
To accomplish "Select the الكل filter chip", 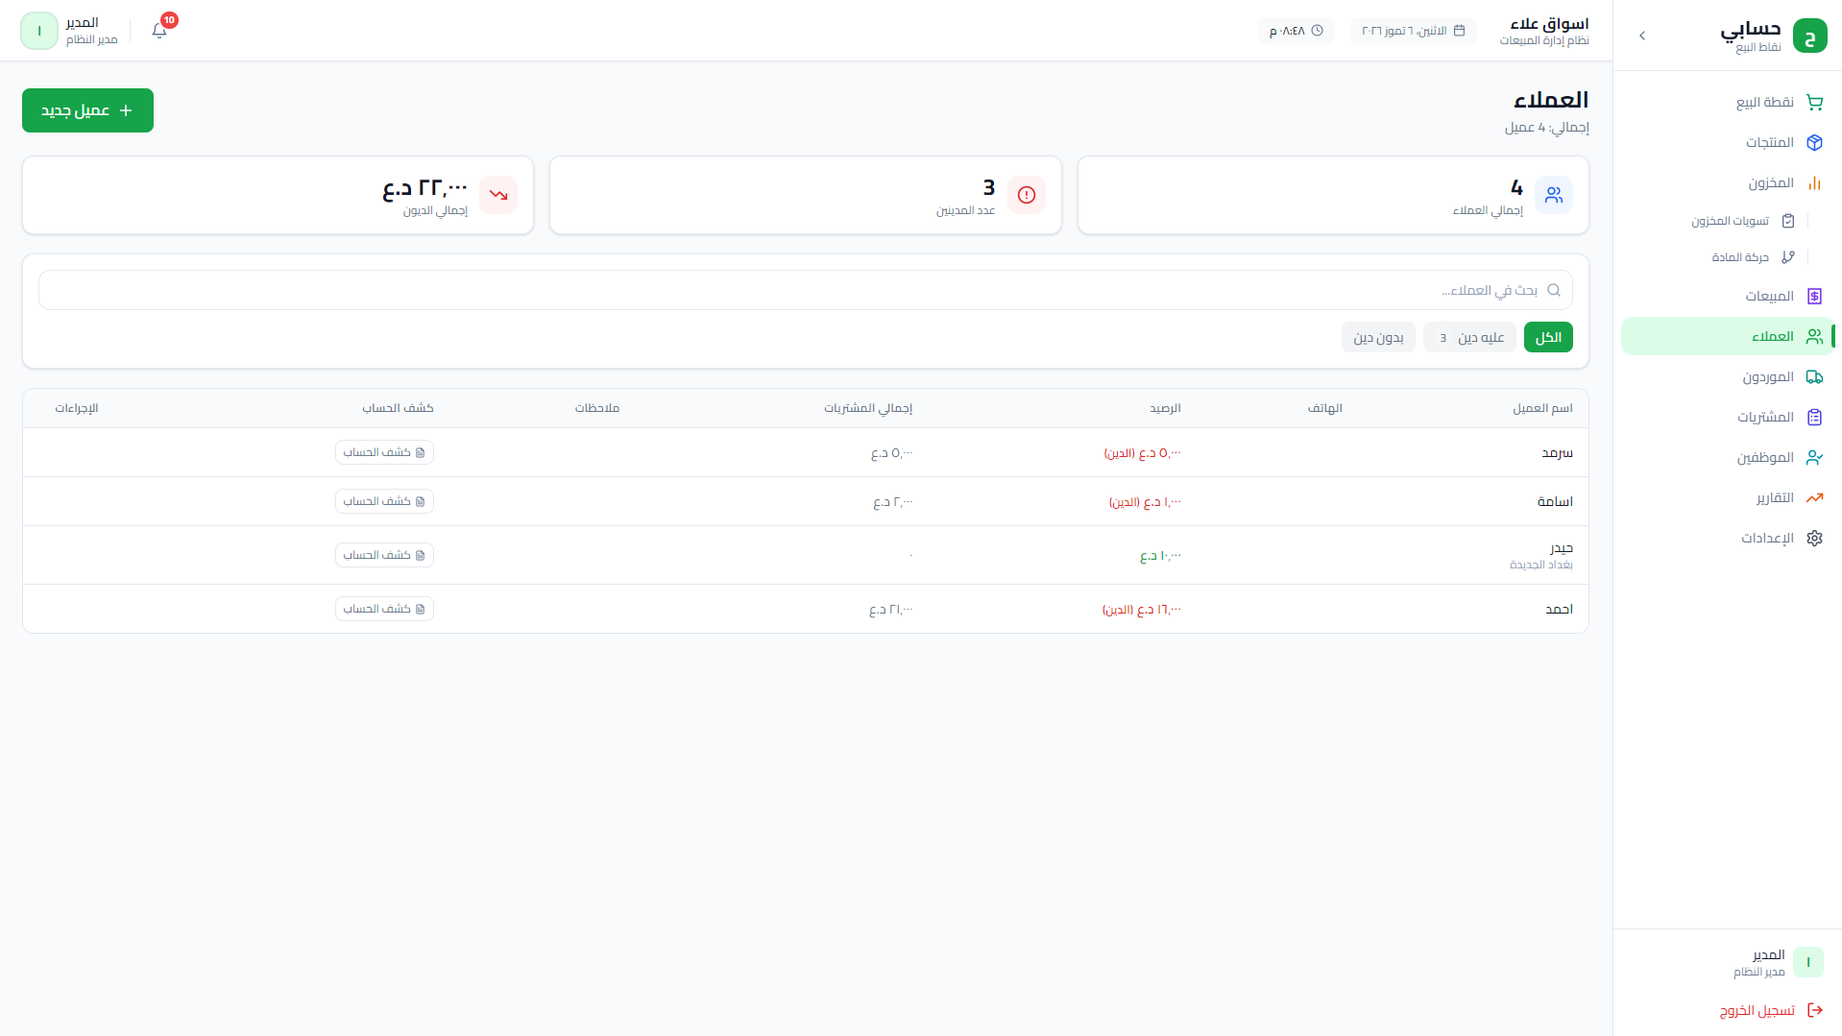I will pyautogui.click(x=1547, y=337).
